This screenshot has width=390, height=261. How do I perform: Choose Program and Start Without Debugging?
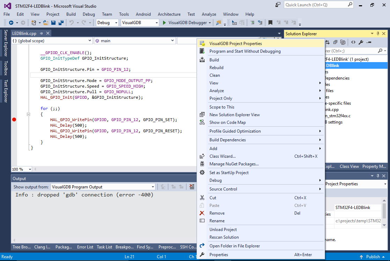coord(261,51)
